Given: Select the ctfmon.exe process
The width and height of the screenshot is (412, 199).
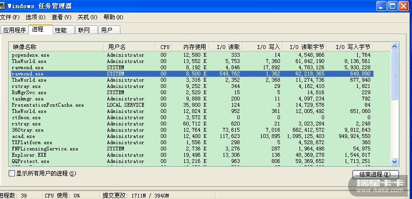Looking at the screenshot, I should coord(193,117).
